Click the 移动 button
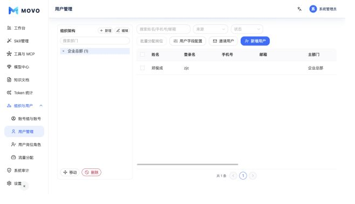Screen dimensions: 355x204 click(x=70, y=172)
